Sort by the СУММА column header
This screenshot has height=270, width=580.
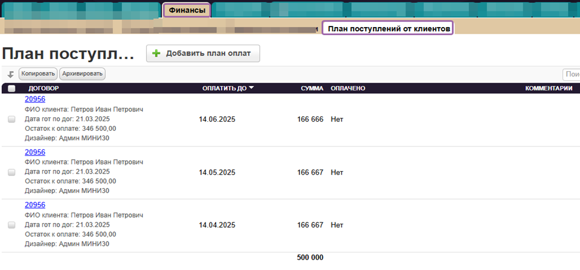(312, 89)
